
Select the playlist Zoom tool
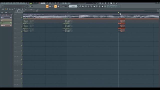[18, 9]
